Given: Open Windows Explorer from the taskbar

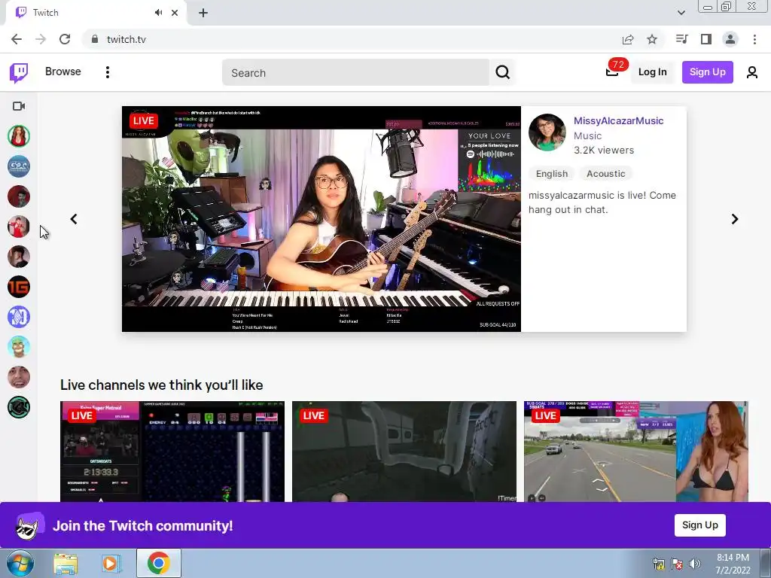Looking at the screenshot, I should pos(66,564).
